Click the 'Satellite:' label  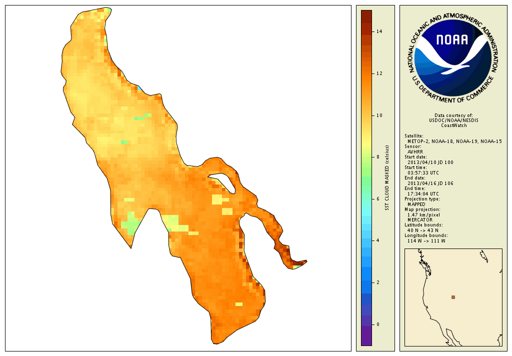point(413,136)
